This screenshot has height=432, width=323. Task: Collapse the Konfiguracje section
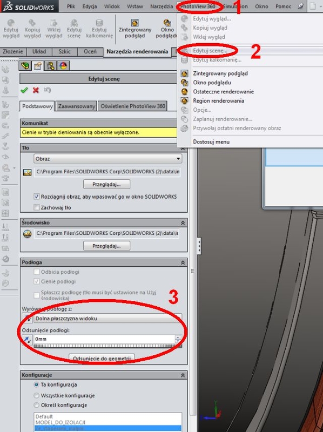(183, 375)
